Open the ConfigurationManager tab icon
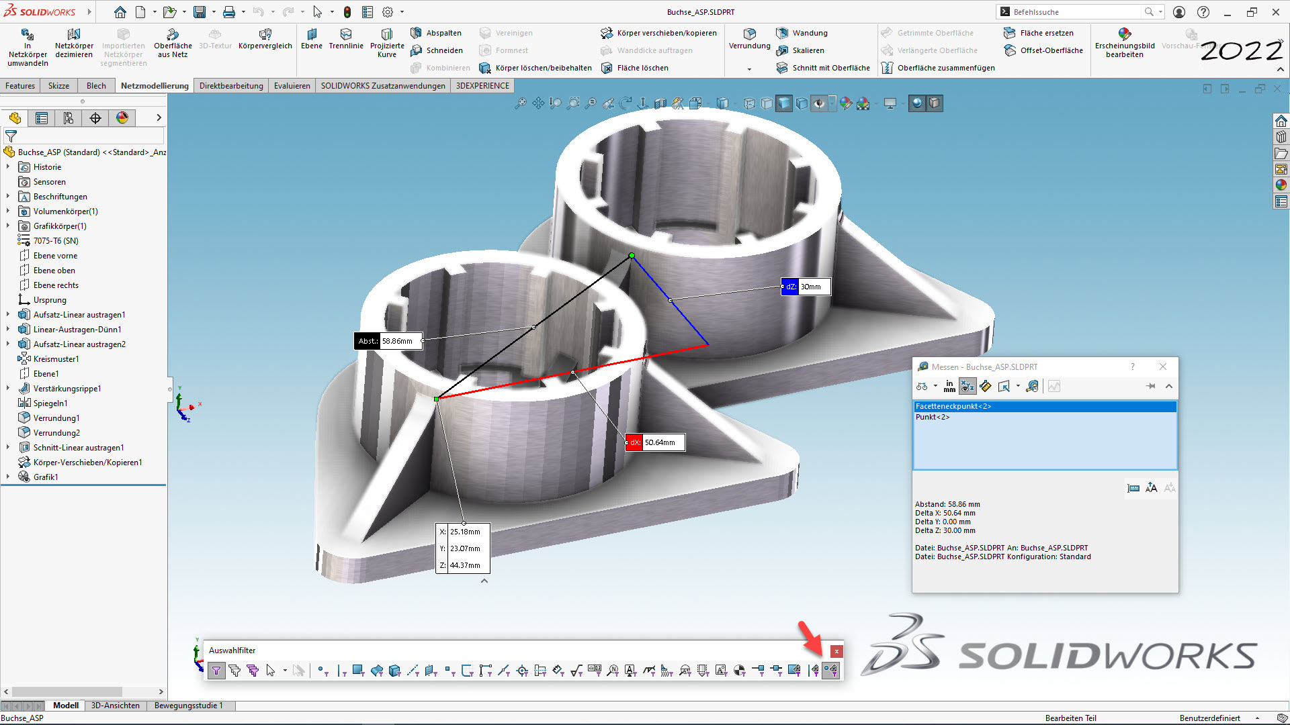 click(x=69, y=118)
